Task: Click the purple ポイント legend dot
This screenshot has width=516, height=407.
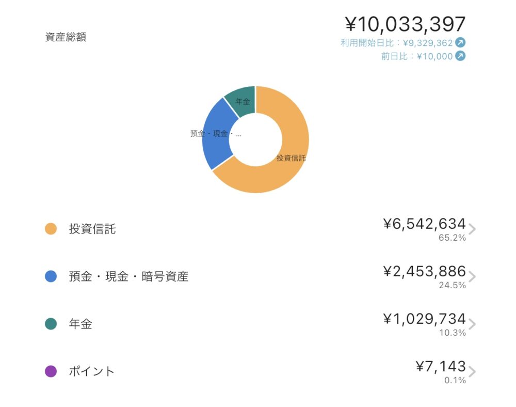Action: click(51, 371)
